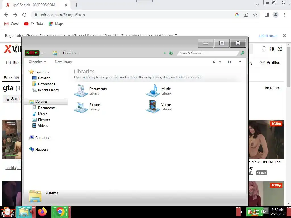Switch to Chrome on the taskbar
Image resolution: width=291 pixels, height=218 pixels.
(x=60, y=212)
